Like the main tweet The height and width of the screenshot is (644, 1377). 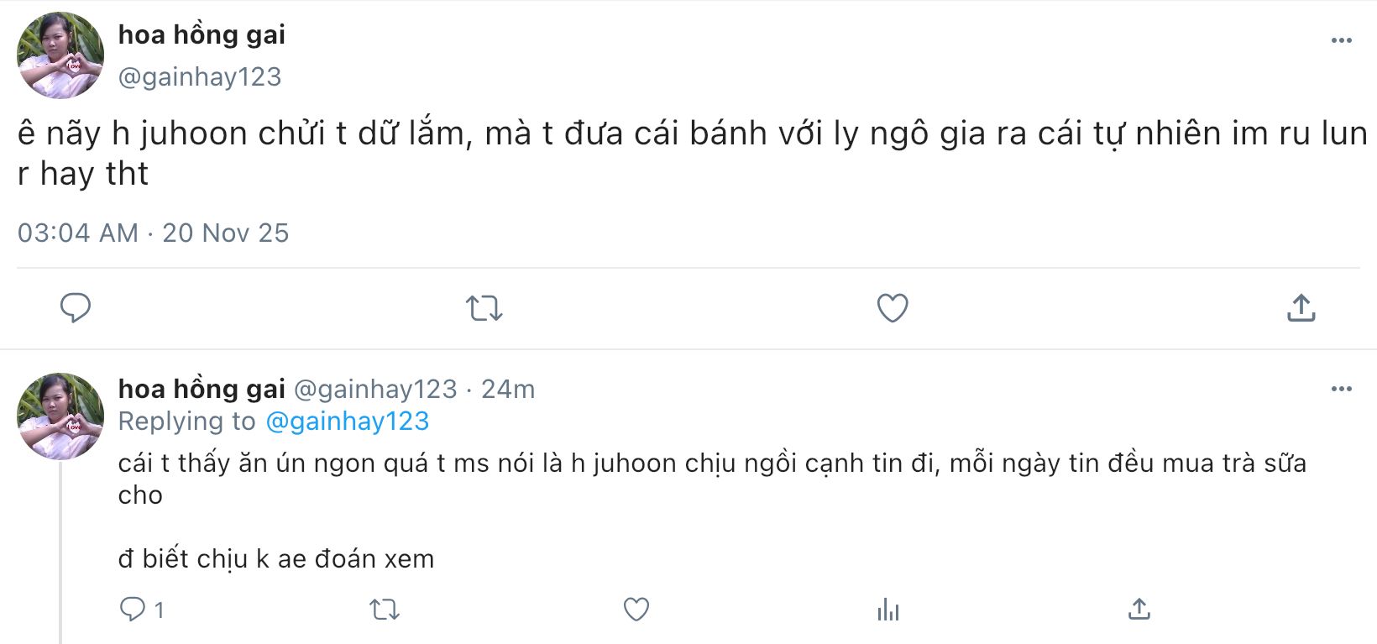pyautogui.click(x=892, y=308)
